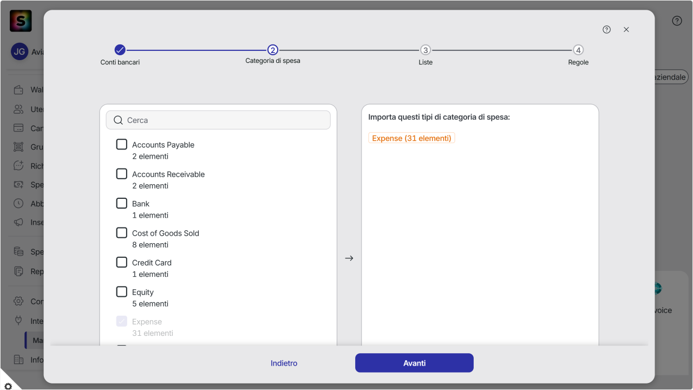Open the Subscriptions clock sidebar icon
693x390 pixels.
point(19,204)
